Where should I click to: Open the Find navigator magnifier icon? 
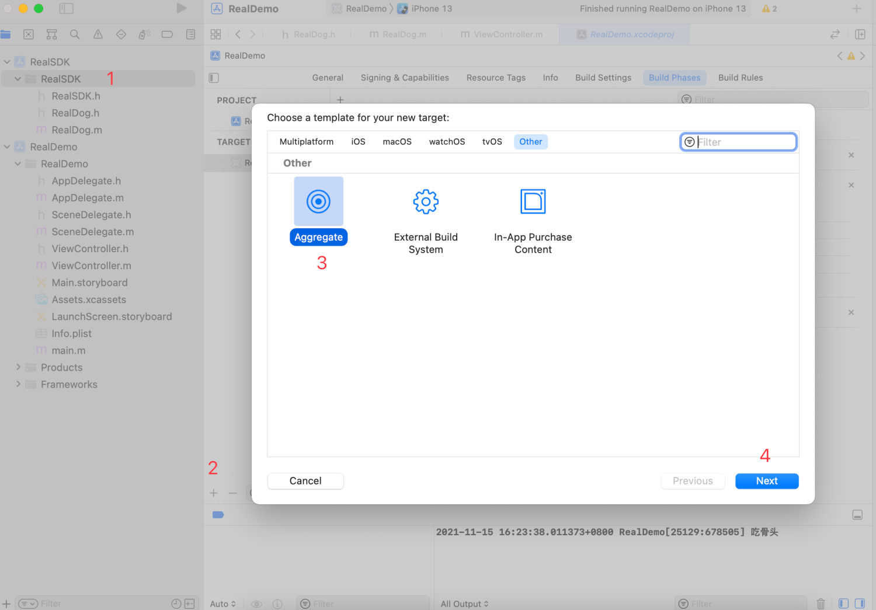tap(75, 34)
